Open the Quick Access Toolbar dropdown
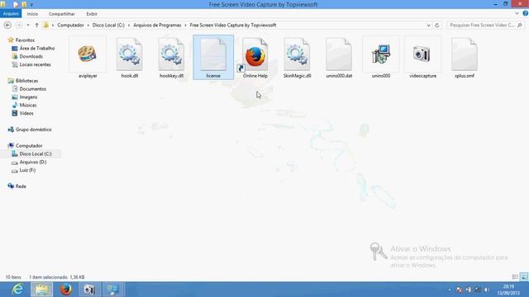This screenshot has height=297, width=529. [x=31, y=5]
